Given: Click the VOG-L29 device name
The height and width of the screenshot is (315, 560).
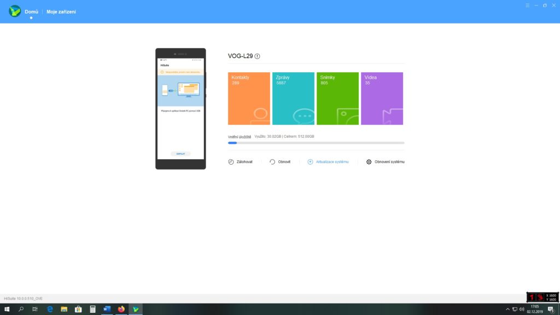Looking at the screenshot, I should [241, 56].
